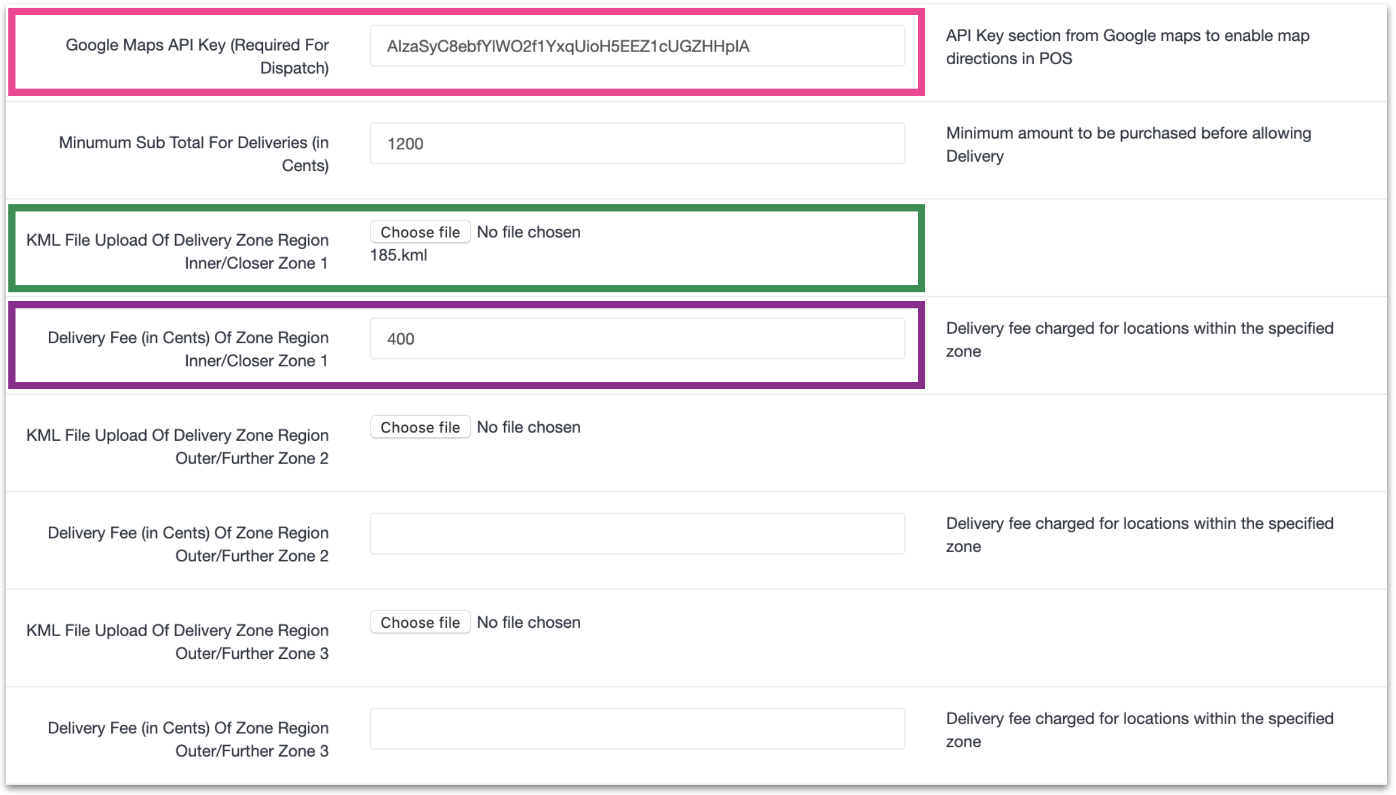Viewport: 1396px width, 795px height.
Task: Click the Minimum Sub Total For Deliveries field
Action: coord(637,143)
